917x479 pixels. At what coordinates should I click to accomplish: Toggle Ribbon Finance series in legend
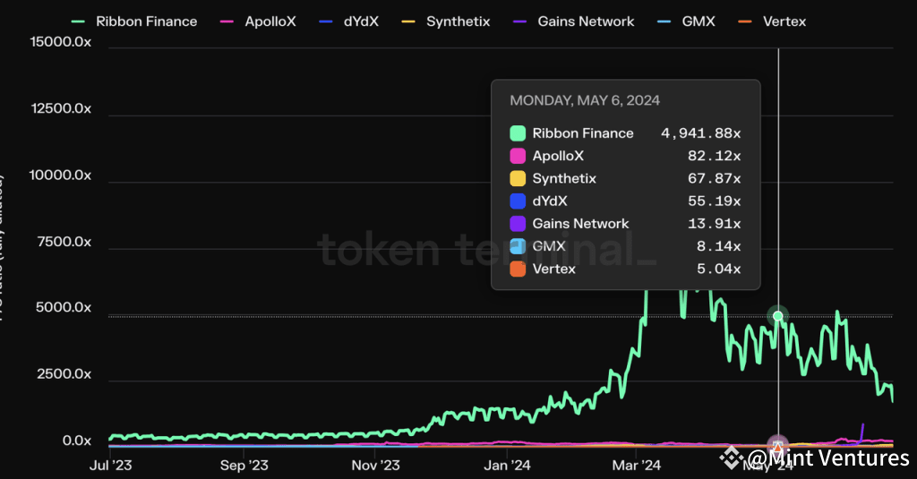pos(146,21)
